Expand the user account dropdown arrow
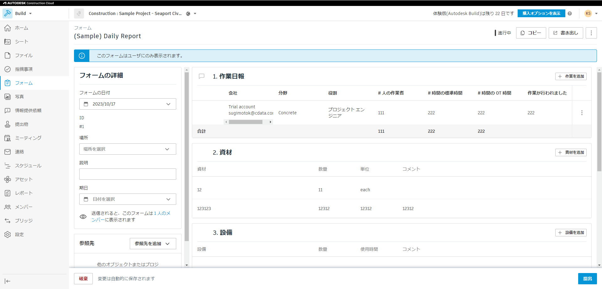 596,13
